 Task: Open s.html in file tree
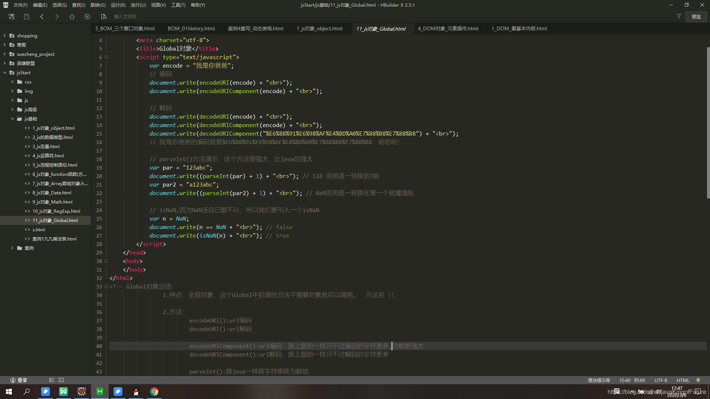click(x=39, y=229)
